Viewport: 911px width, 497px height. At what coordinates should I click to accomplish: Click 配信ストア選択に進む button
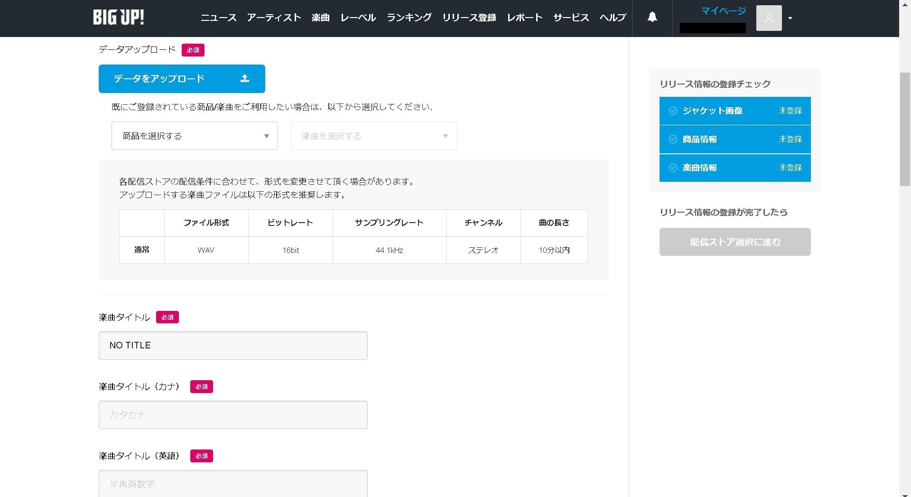point(735,242)
